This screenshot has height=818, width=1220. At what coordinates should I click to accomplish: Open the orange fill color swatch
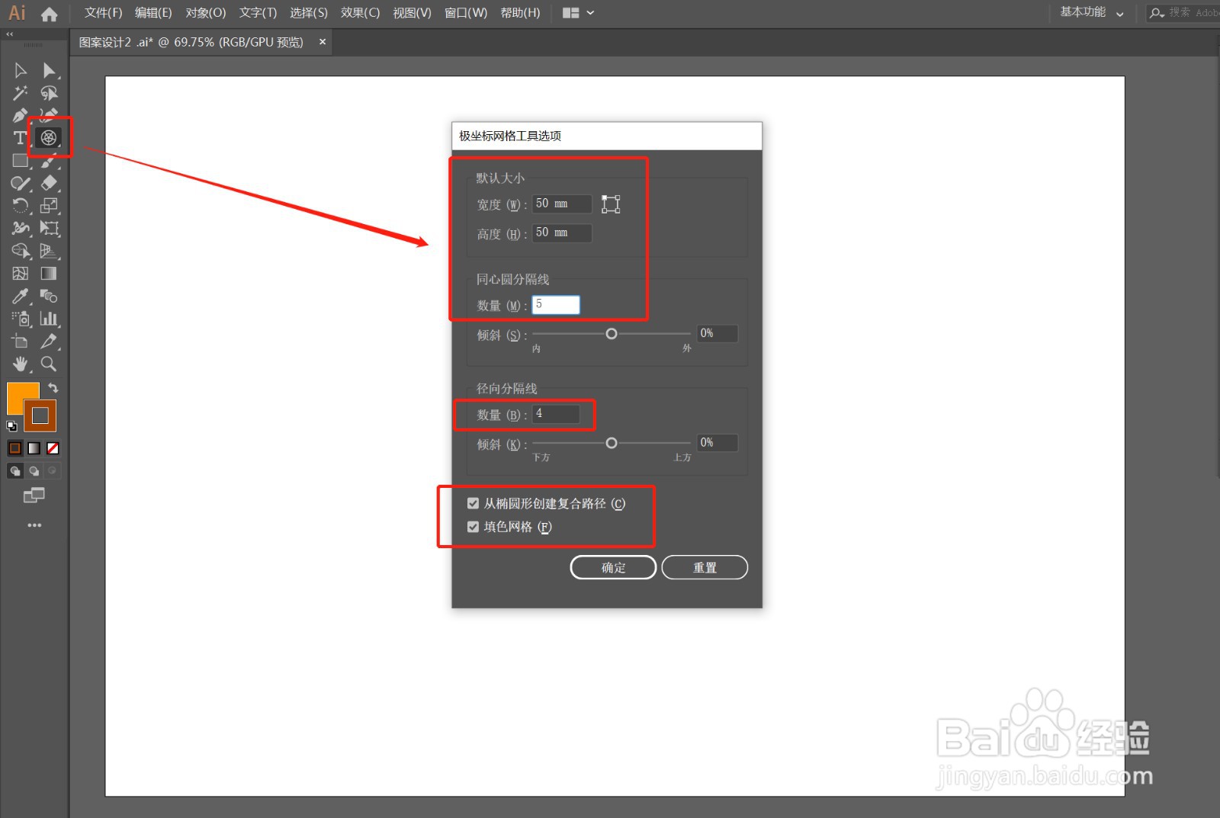pyautogui.click(x=18, y=394)
